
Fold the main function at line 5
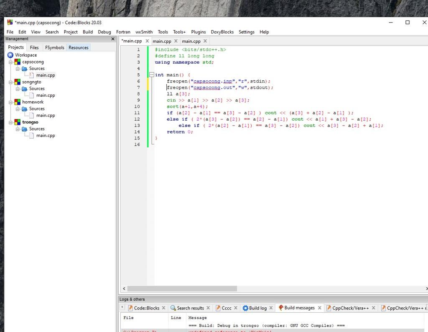(x=152, y=75)
